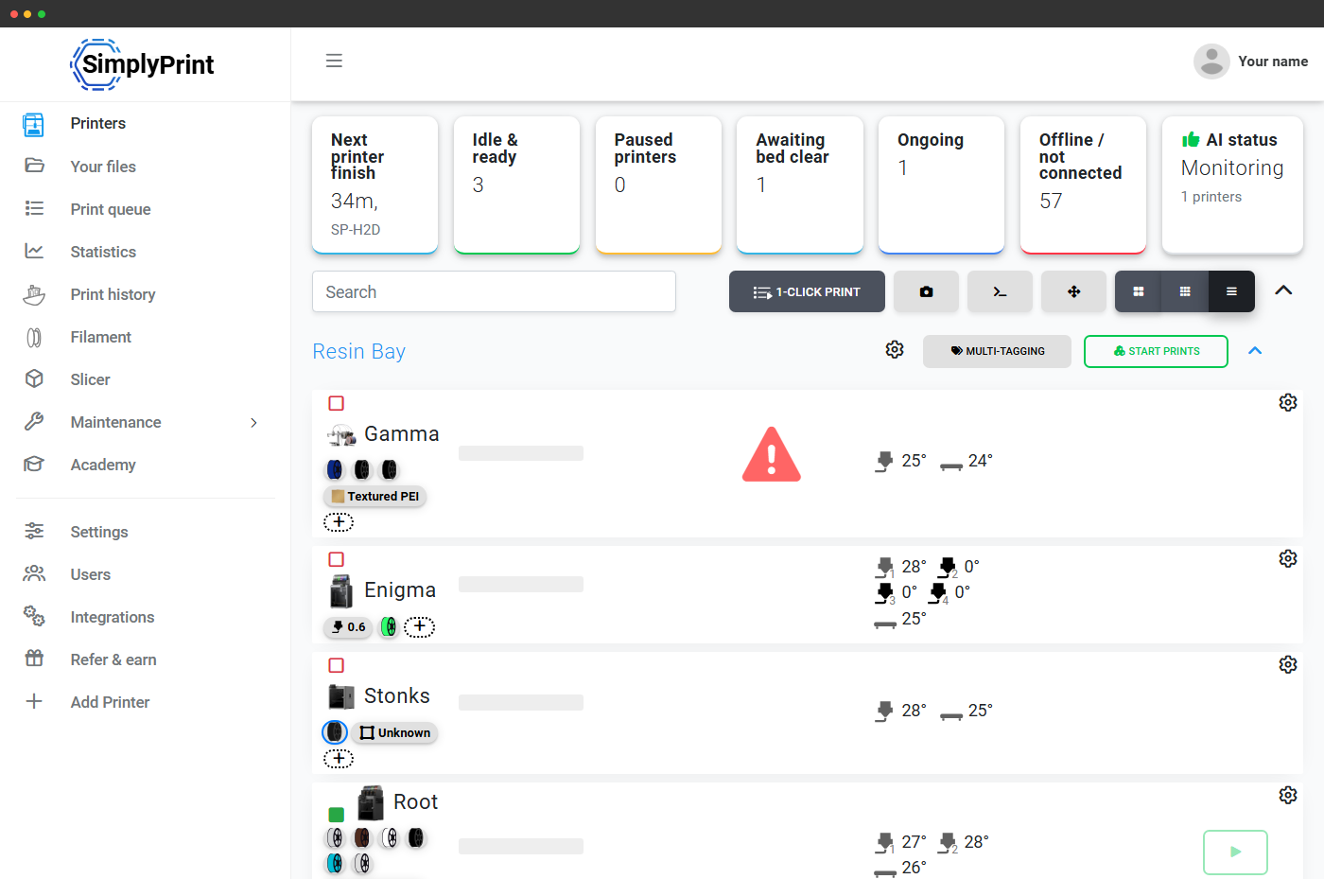Focus the Search input field
The width and height of the screenshot is (1324, 879).
(x=494, y=291)
